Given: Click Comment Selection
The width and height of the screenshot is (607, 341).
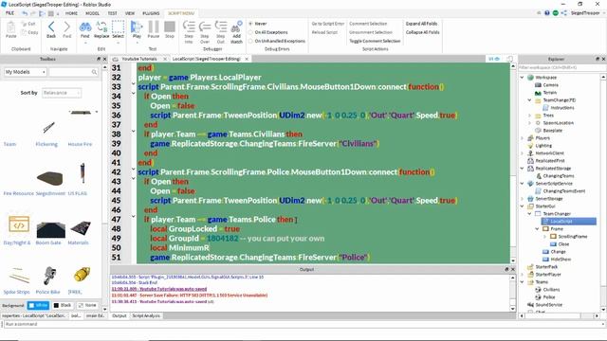Looking at the screenshot, I should [x=368, y=24].
